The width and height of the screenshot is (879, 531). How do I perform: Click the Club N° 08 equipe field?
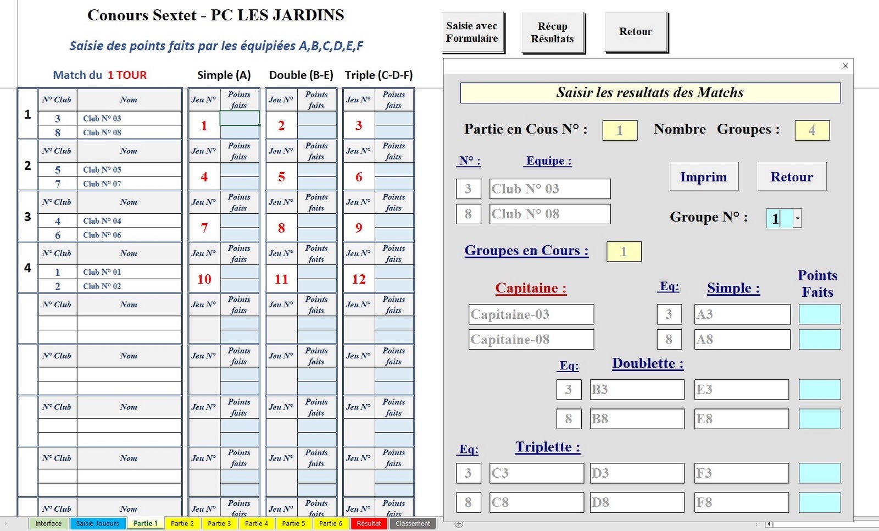tap(550, 214)
